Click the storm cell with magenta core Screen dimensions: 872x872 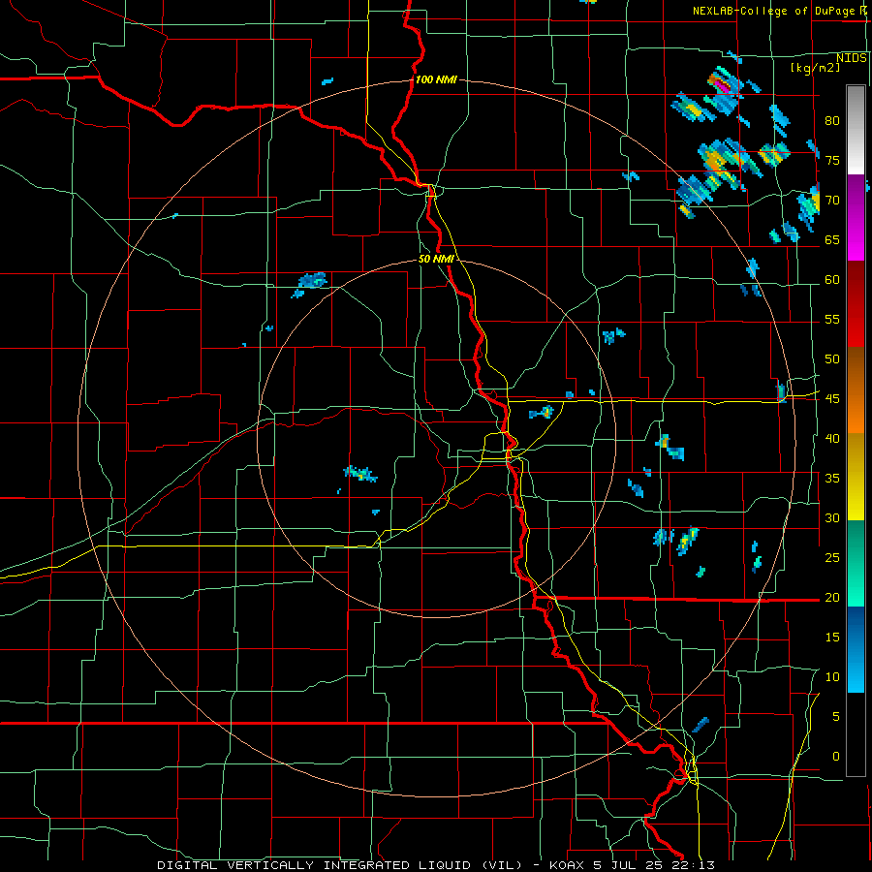pos(724,85)
